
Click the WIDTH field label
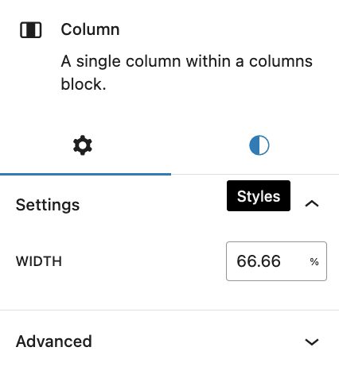pos(39,261)
